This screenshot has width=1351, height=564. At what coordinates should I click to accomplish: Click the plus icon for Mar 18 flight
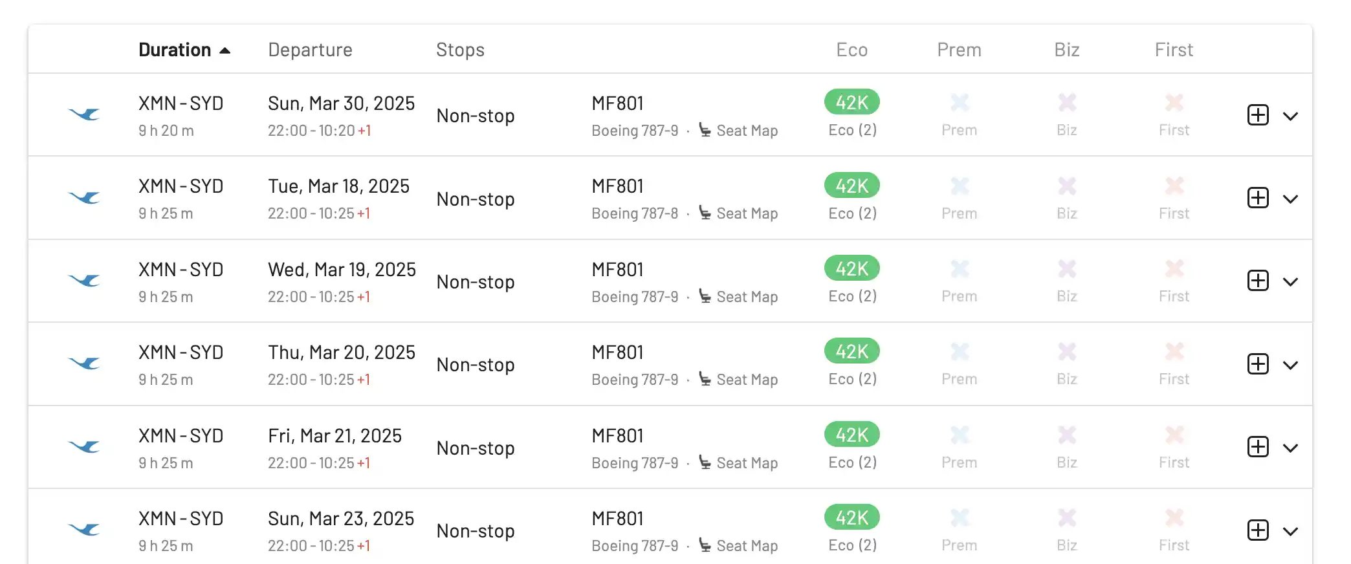tap(1258, 198)
